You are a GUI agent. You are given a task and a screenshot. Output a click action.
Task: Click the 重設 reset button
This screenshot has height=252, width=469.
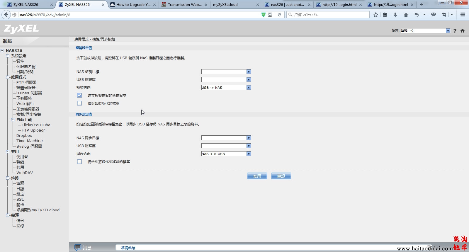281,176
